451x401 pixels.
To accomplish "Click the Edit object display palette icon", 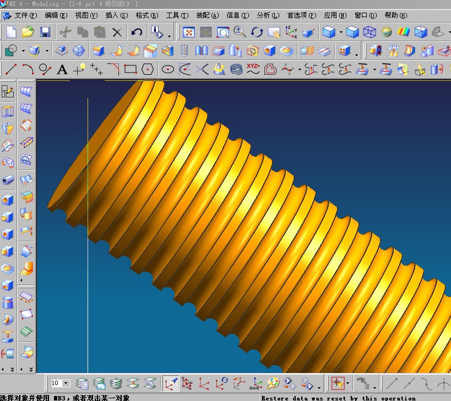I will 273,383.
